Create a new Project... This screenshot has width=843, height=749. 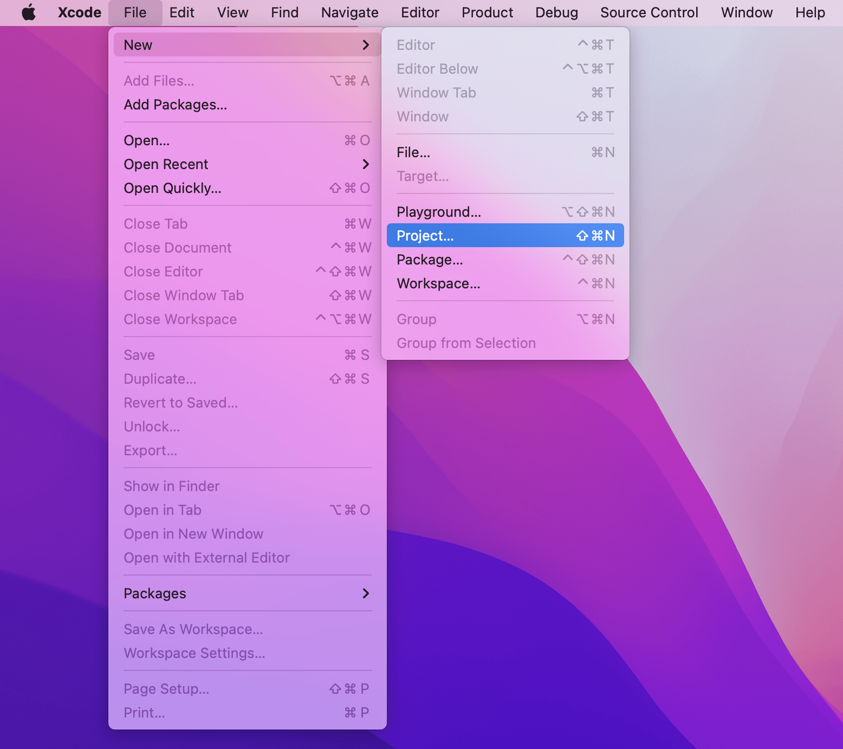[x=505, y=236]
